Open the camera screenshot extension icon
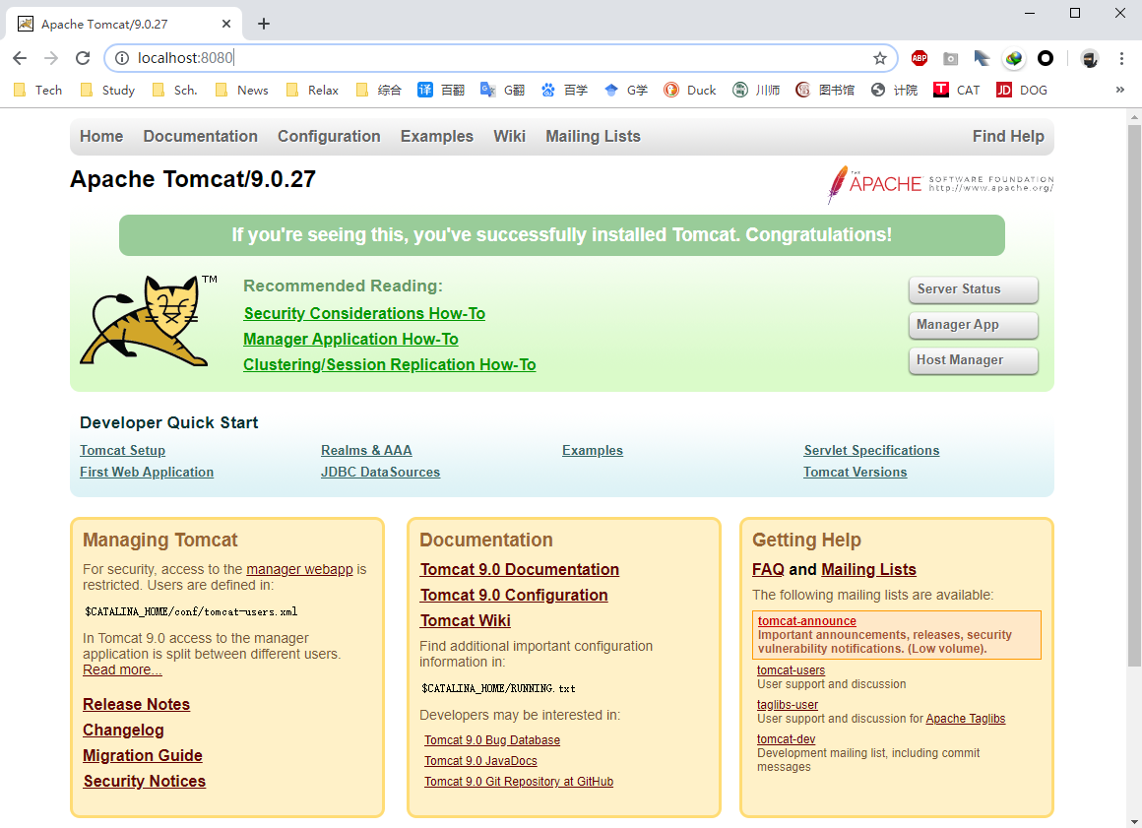Image resolution: width=1142 pixels, height=828 pixels. 950,58
